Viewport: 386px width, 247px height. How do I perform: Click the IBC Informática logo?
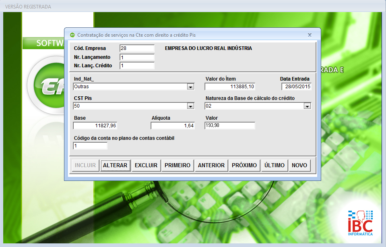pos(360,223)
